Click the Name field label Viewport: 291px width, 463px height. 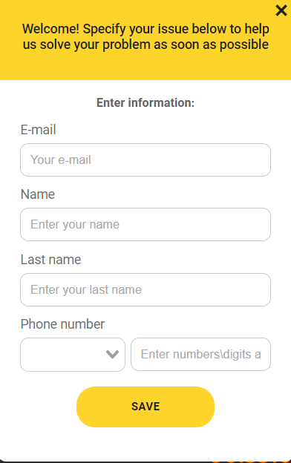point(38,194)
